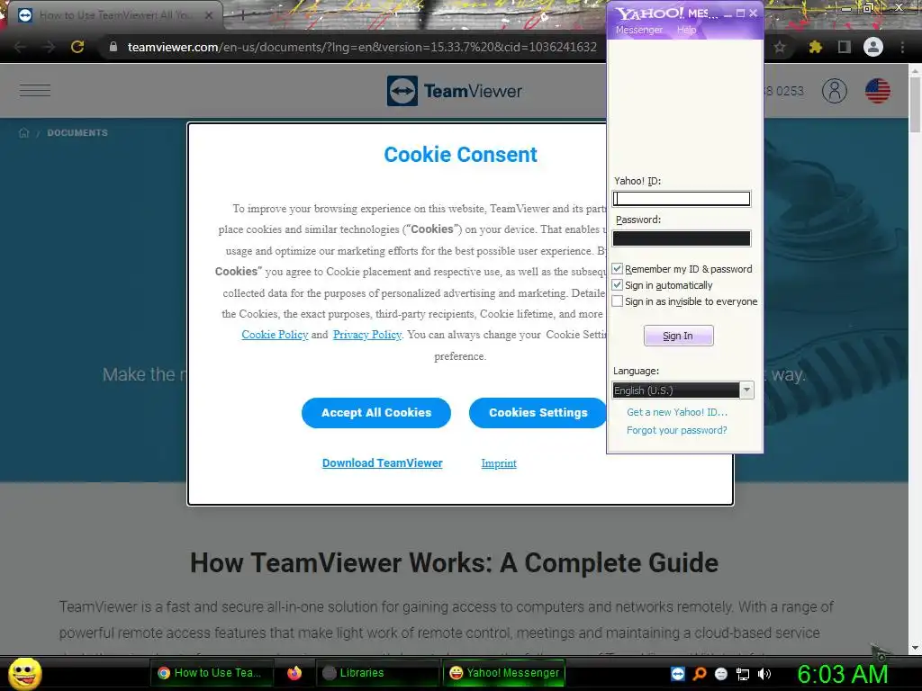The image size is (922, 691).
Task: Open the Imprint link
Action: tap(499, 463)
